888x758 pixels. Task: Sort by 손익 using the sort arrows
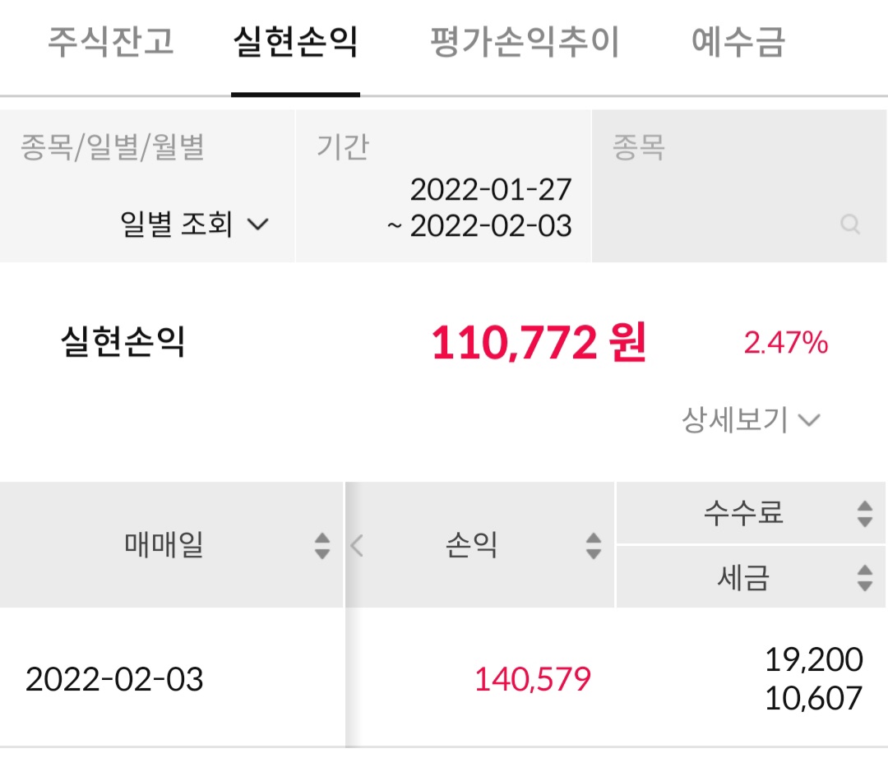pyautogui.click(x=594, y=546)
